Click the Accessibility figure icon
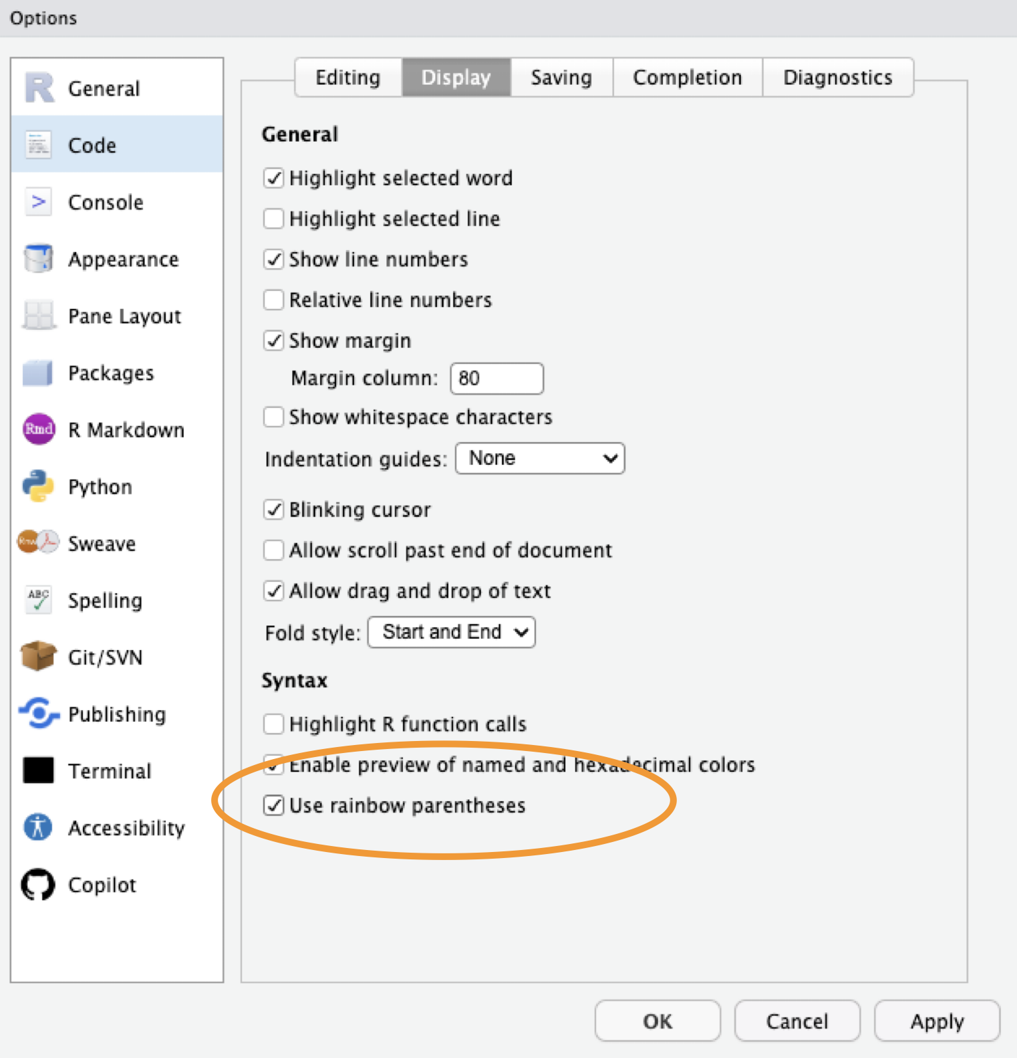The width and height of the screenshot is (1017, 1058). point(39,827)
